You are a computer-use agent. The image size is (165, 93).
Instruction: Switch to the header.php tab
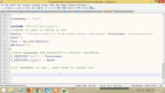(38, 11)
